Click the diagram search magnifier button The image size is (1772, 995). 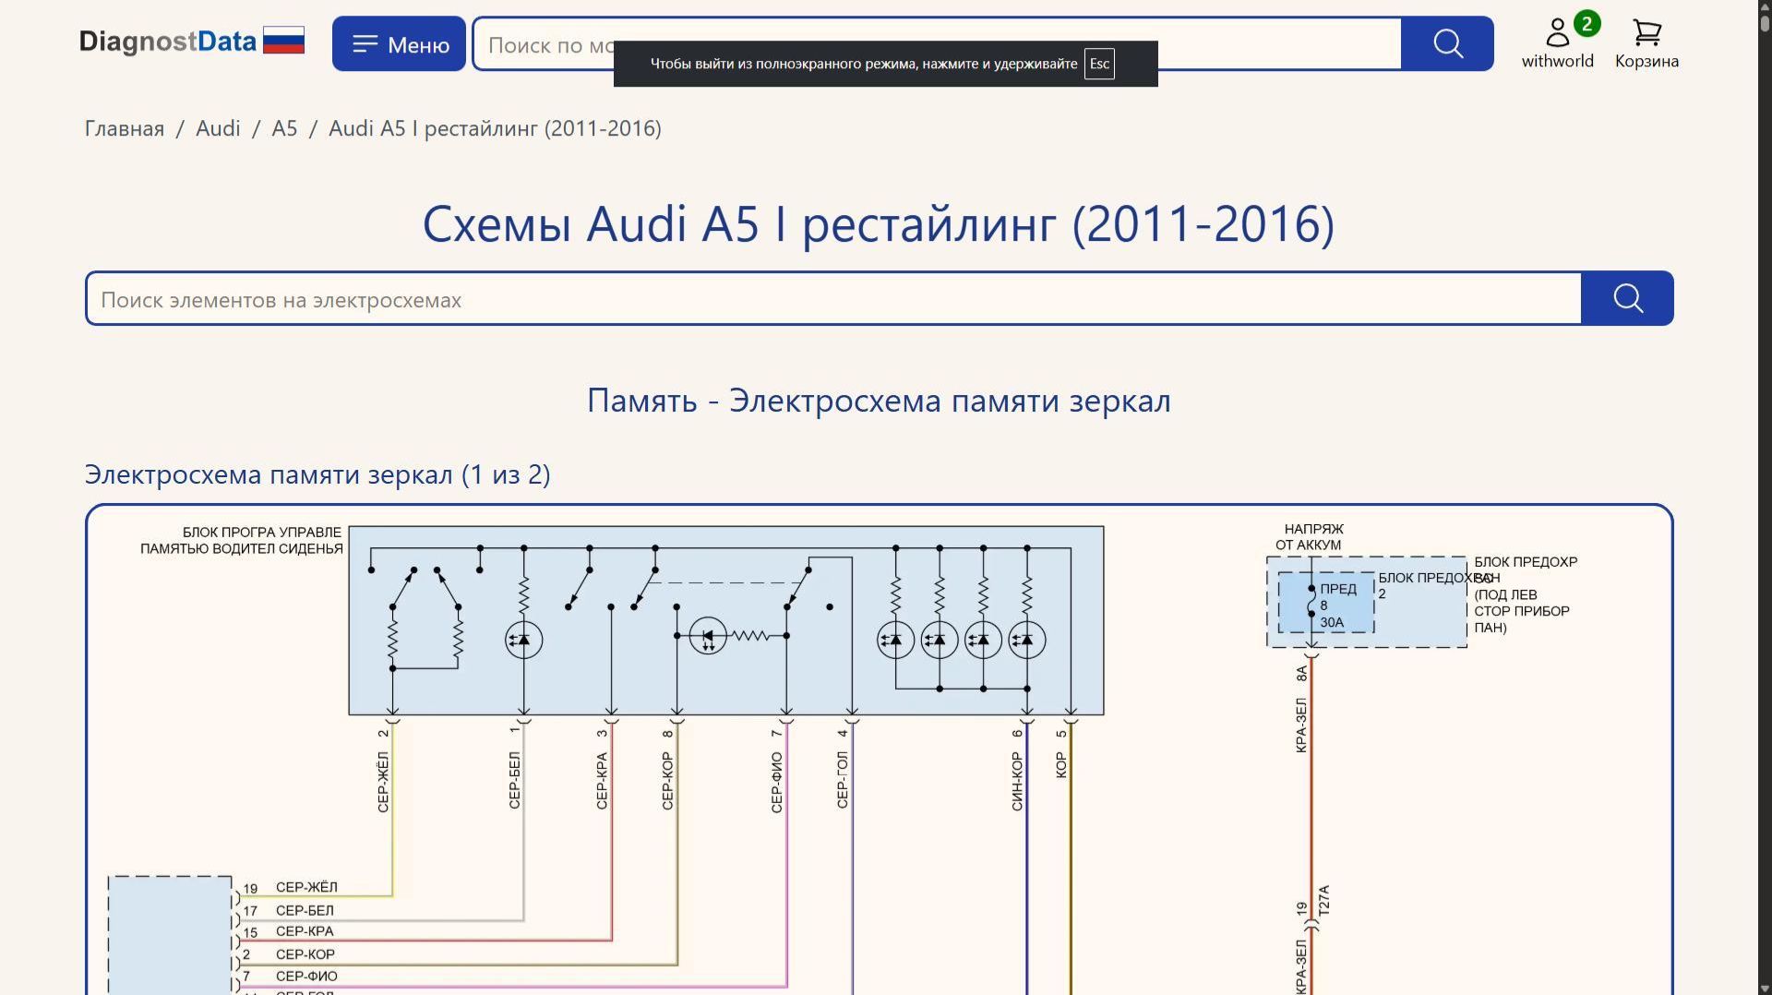pyautogui.click(x=1627, y=298)
